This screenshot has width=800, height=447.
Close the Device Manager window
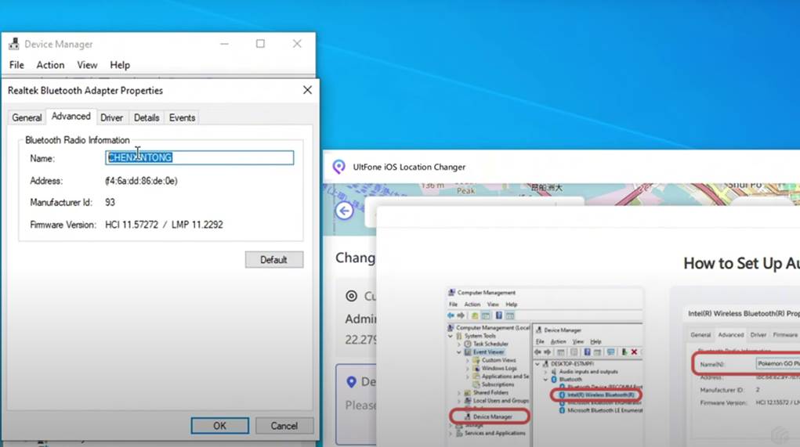click(x=297, y=44)
